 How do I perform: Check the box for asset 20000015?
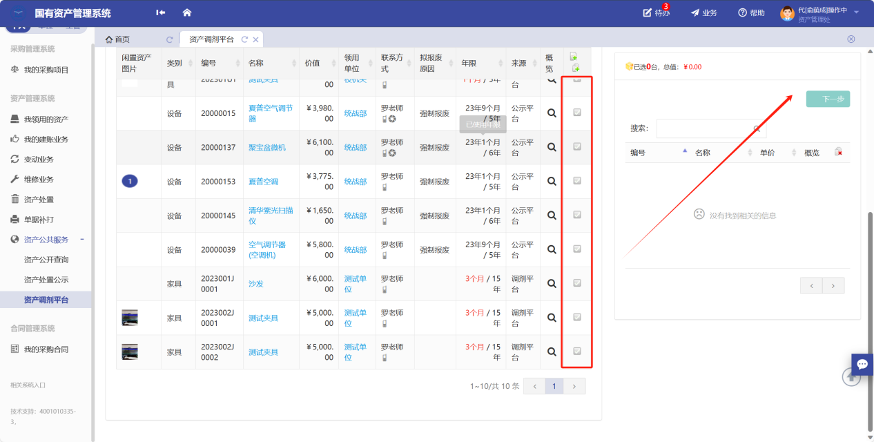(x=577, y=113)
